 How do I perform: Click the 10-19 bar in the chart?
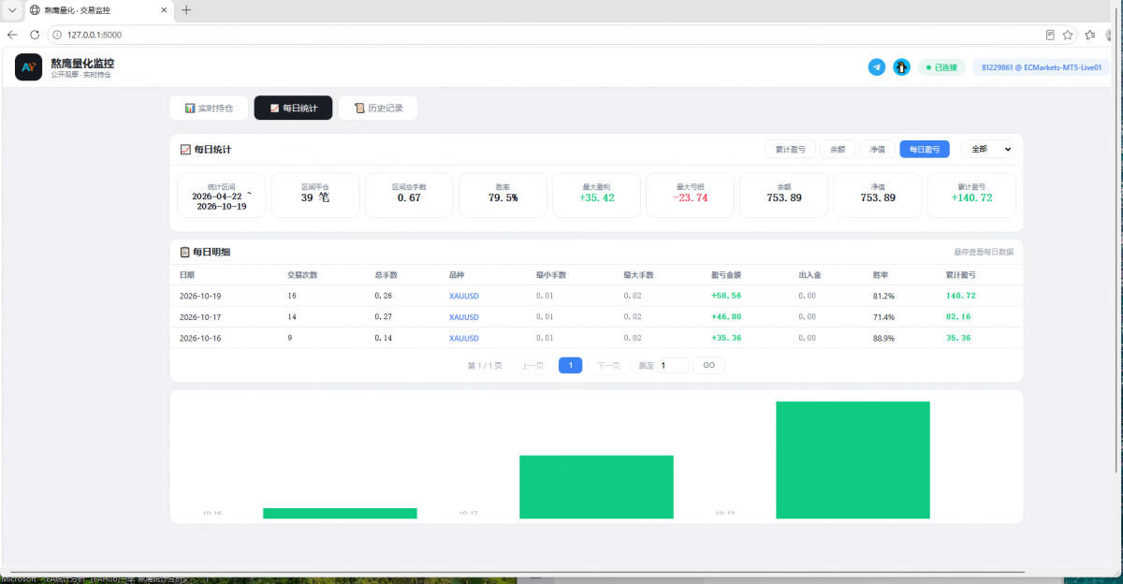tap(853, 460)
